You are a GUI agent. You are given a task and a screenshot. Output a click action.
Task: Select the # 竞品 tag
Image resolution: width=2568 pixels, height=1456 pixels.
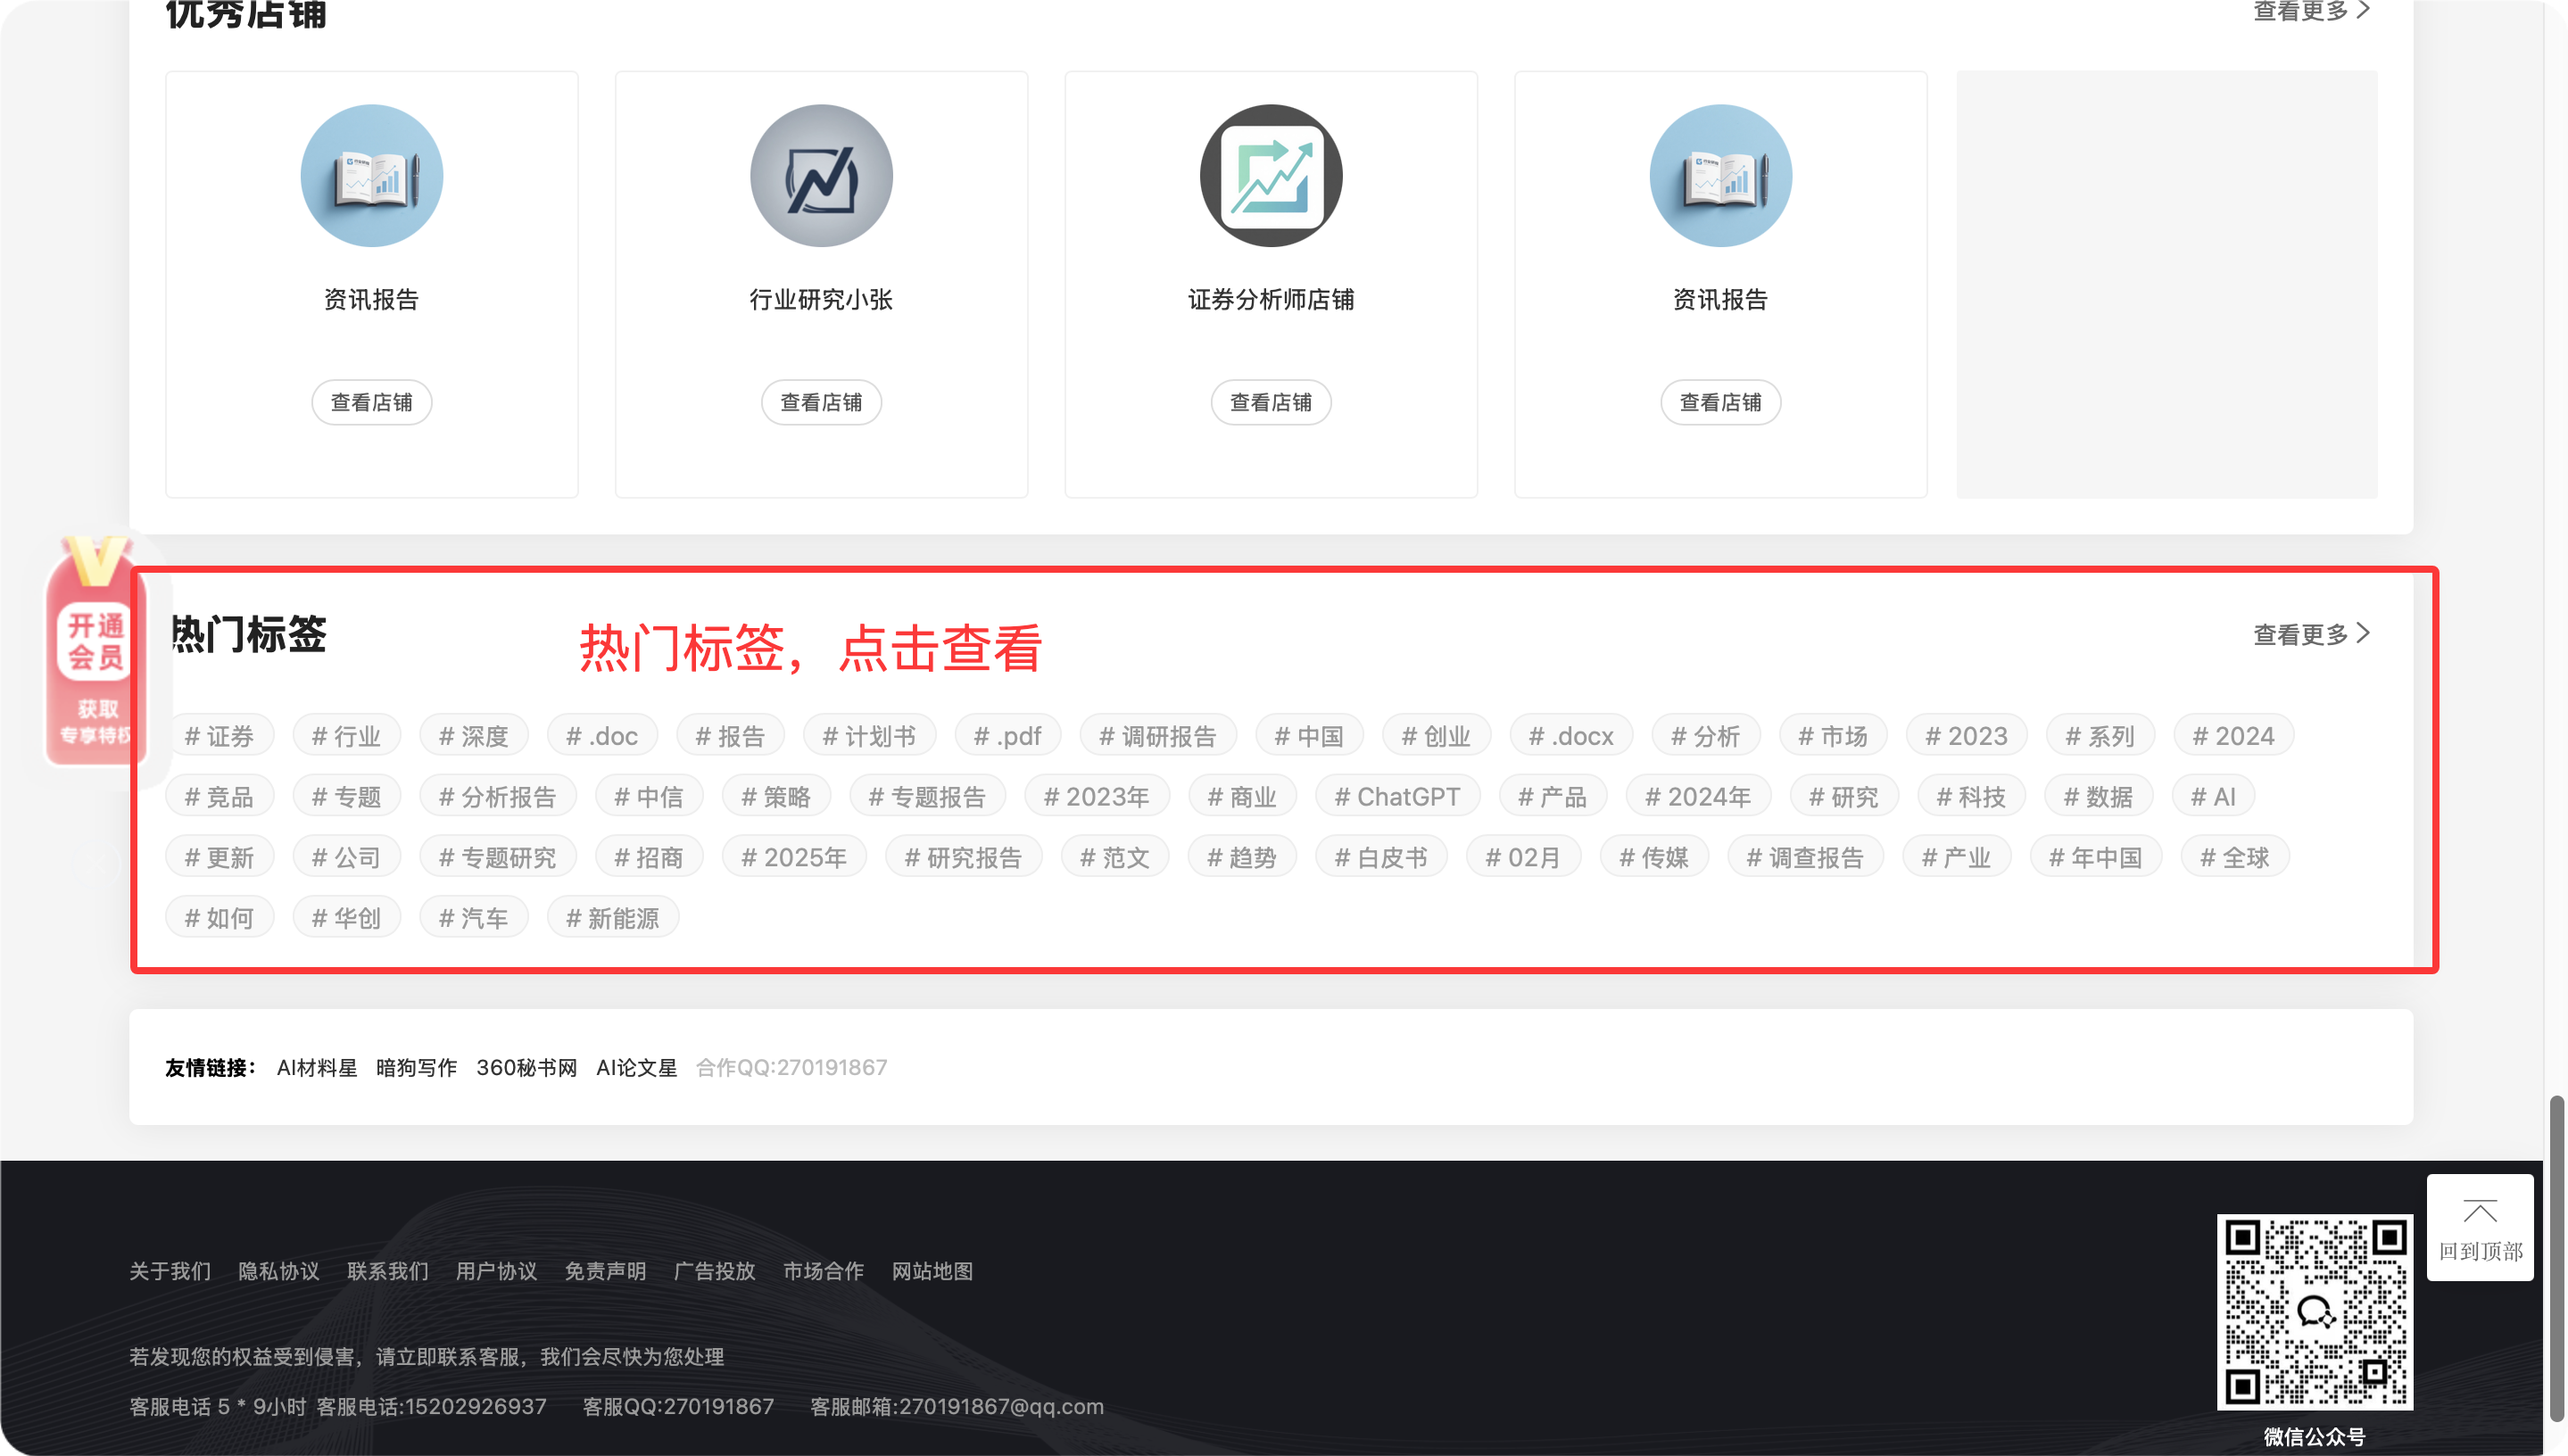point(219,797)
